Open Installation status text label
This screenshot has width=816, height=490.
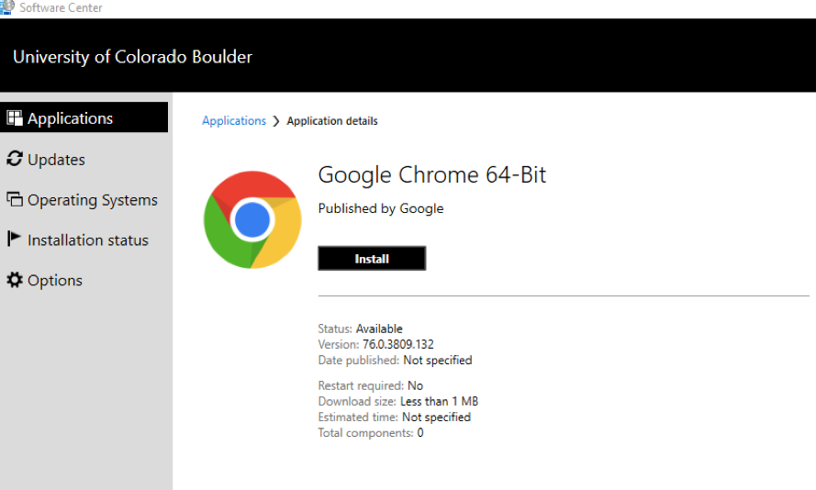[88, 240]
